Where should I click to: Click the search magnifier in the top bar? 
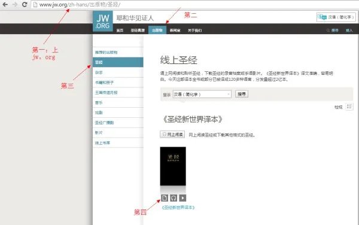pos(328,30)
